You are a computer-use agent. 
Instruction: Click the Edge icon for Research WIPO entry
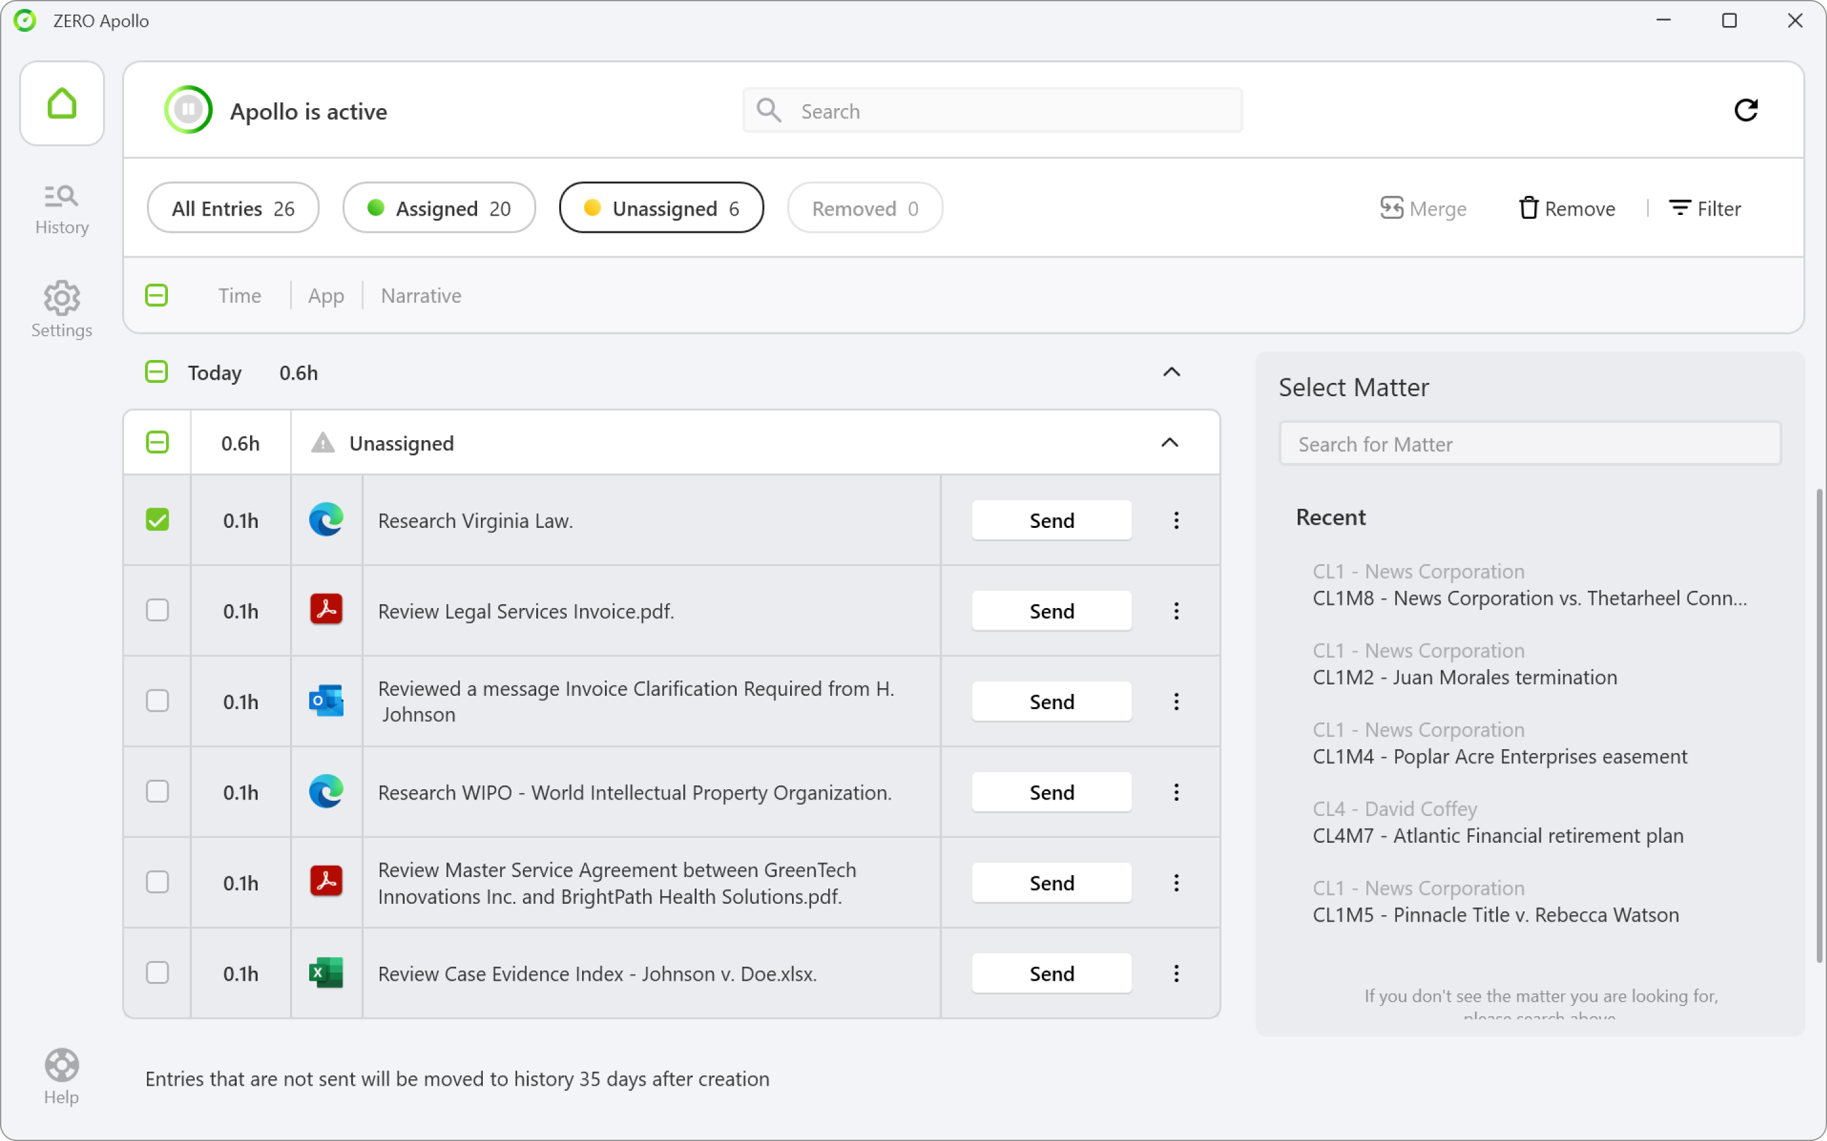[x=326, y=791]
